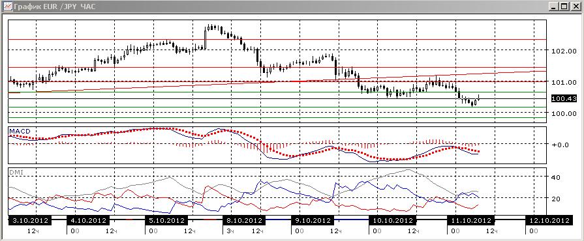Close the EUR/JPY chart window
The image size is (584, 241).
click(576, 7)
